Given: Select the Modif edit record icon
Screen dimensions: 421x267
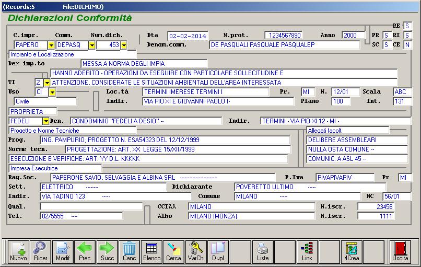Looking at the screenshot, I should (63, 251).
